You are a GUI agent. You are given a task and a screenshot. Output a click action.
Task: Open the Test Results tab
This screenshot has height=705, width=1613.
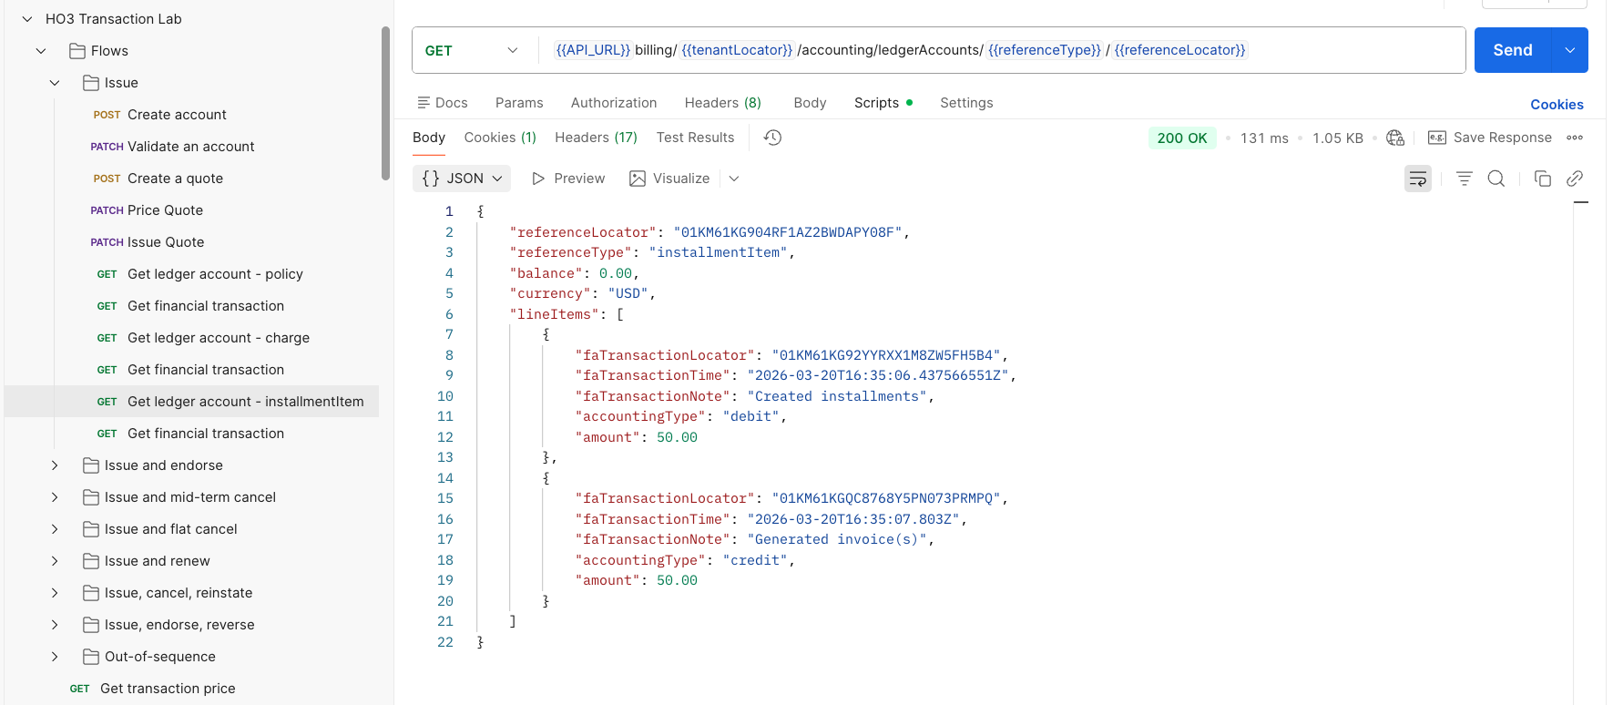[695, 138]
